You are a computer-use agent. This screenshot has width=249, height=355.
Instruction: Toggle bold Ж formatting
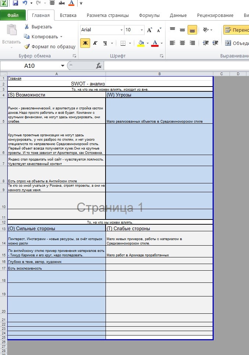tap(85, 43)
